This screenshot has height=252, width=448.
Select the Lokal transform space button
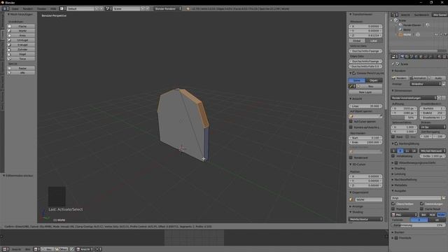tap(374, 41)
